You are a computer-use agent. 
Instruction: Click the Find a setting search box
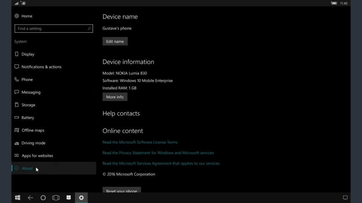[x=54, y=28]
